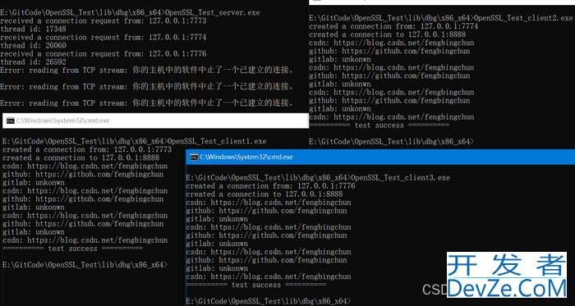
Task: Click the OpenSSL_Test_client2.exe command line
Action: pos(441,18)
